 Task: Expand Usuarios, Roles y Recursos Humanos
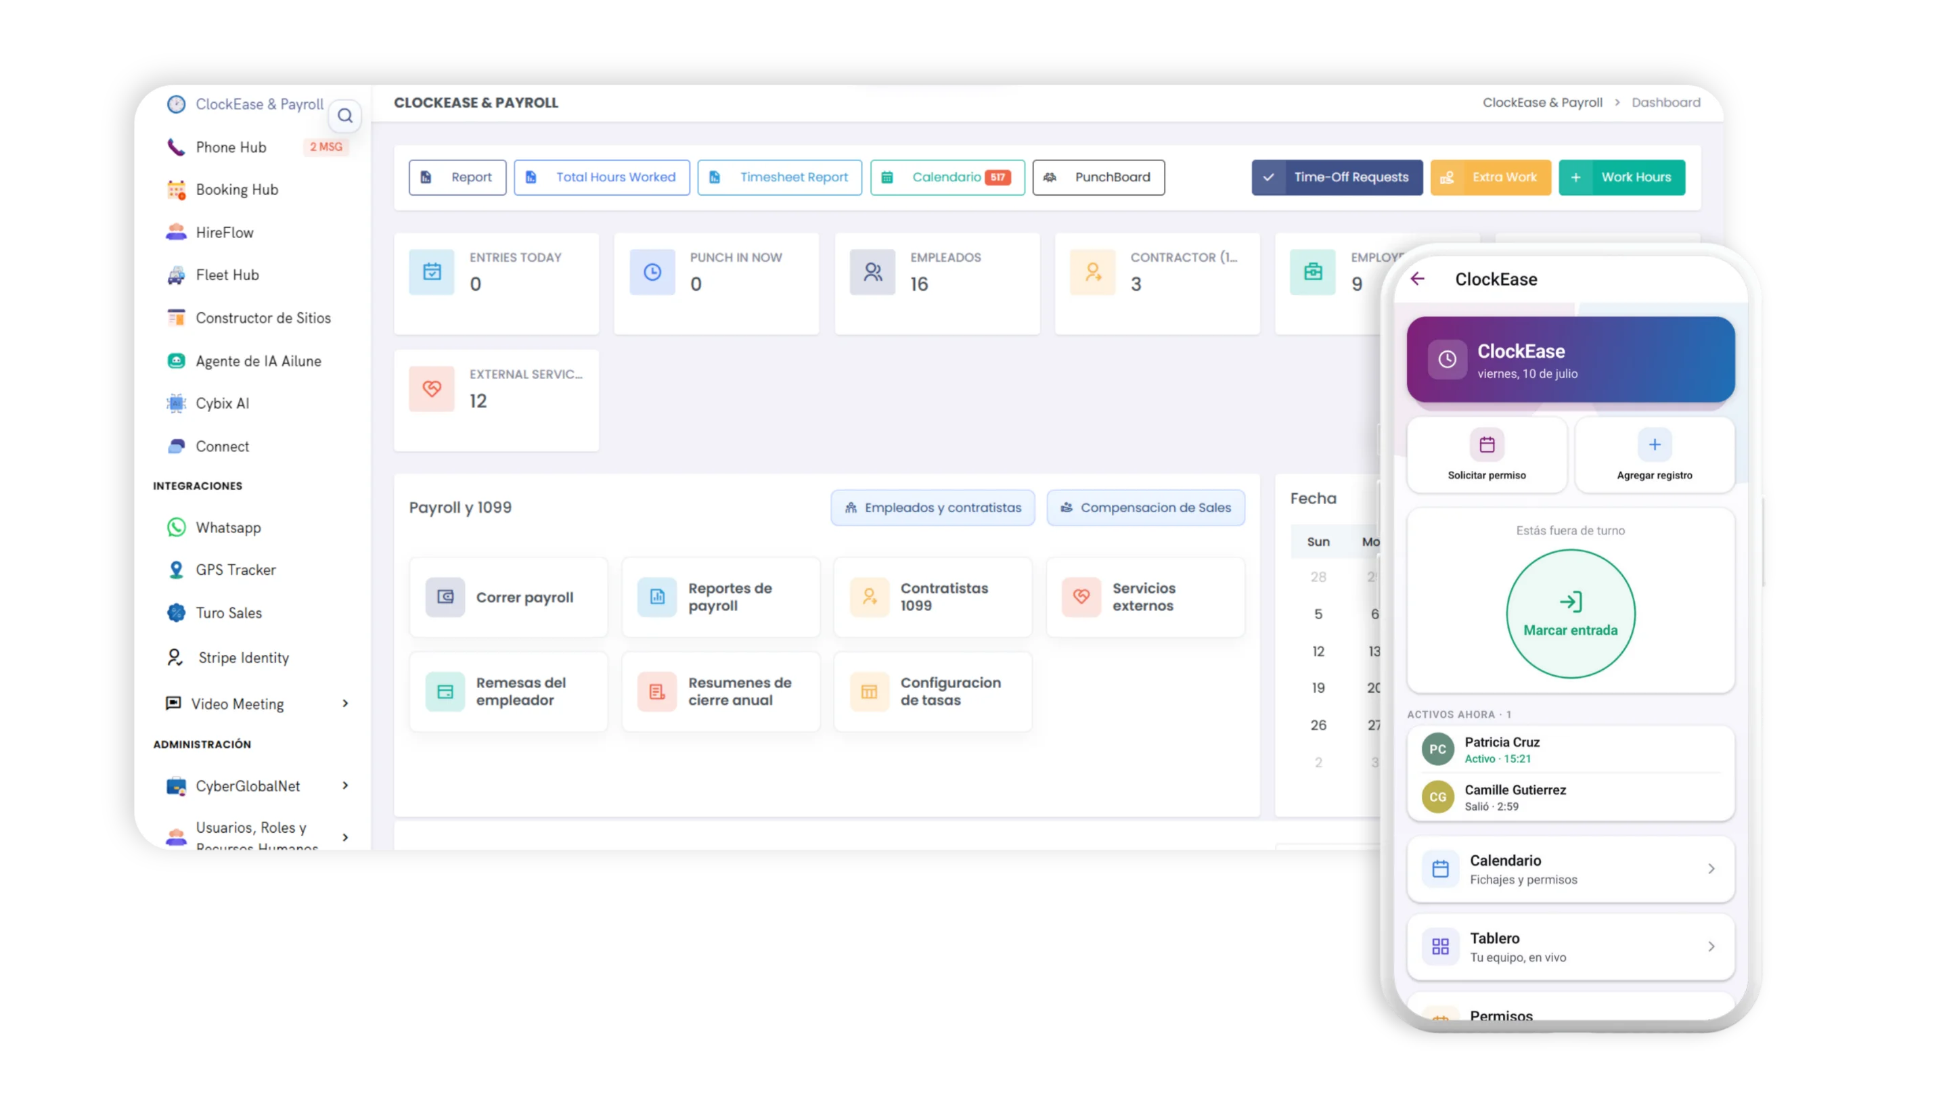click(x=345, y=838)
